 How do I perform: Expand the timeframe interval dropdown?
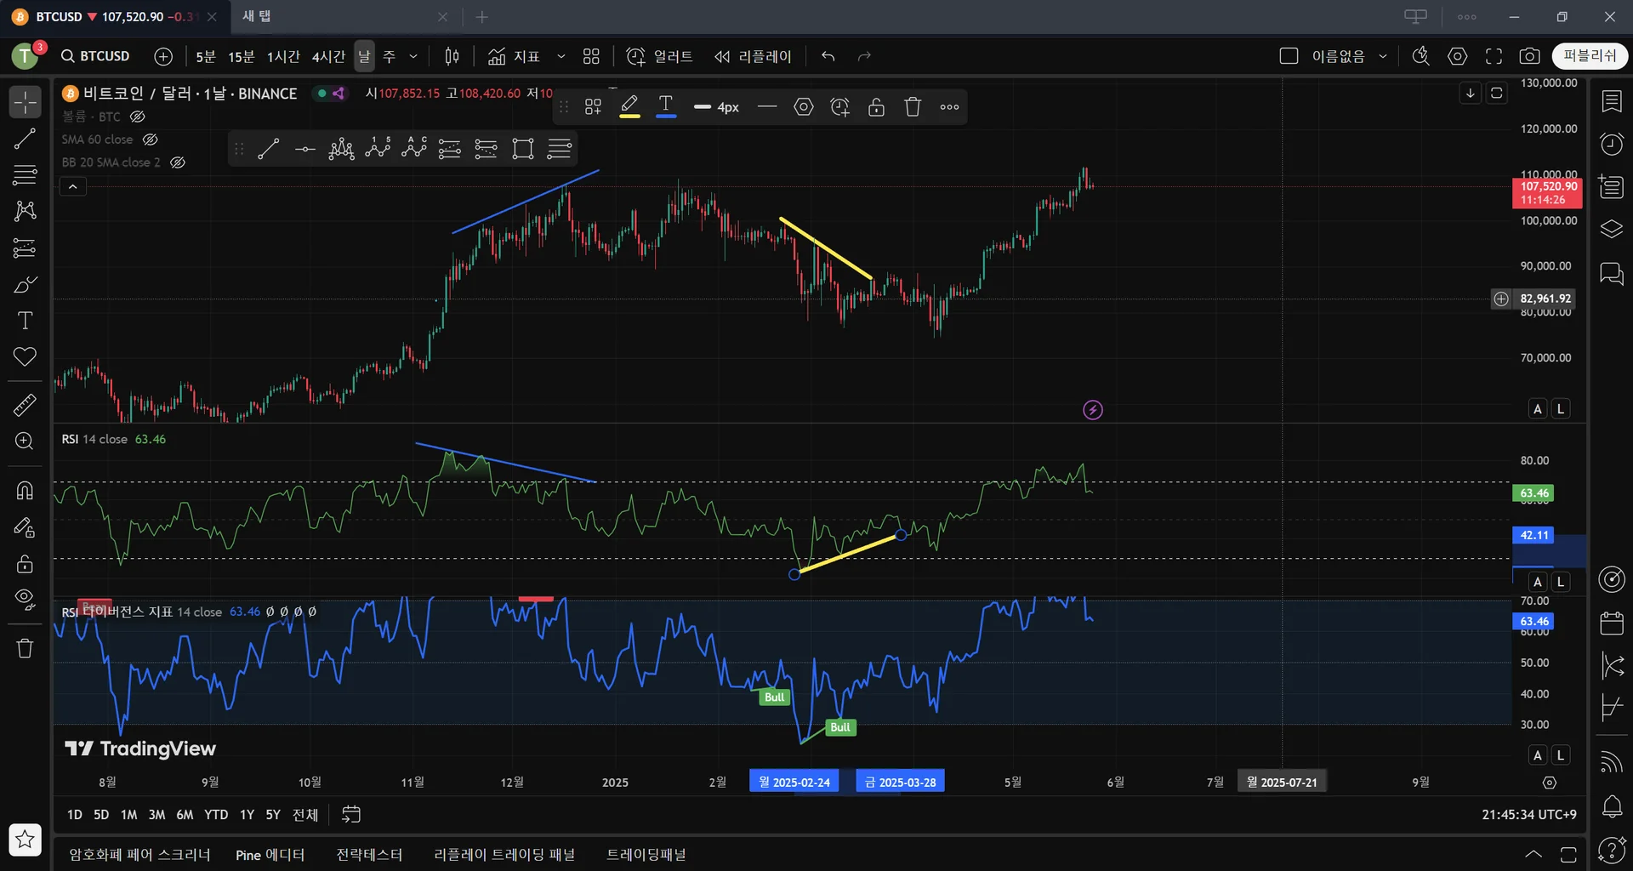click(x=413, y=56)
